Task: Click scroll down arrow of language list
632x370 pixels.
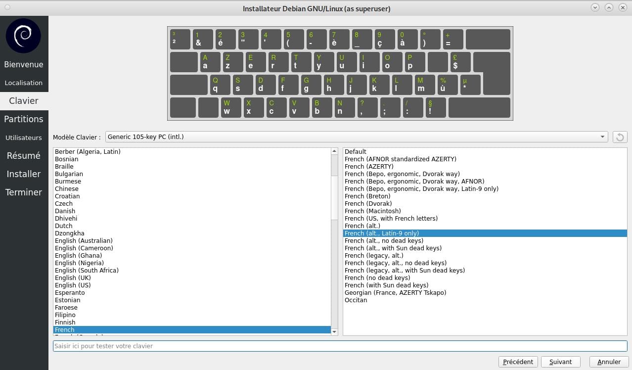Action: tap(334, 331)
